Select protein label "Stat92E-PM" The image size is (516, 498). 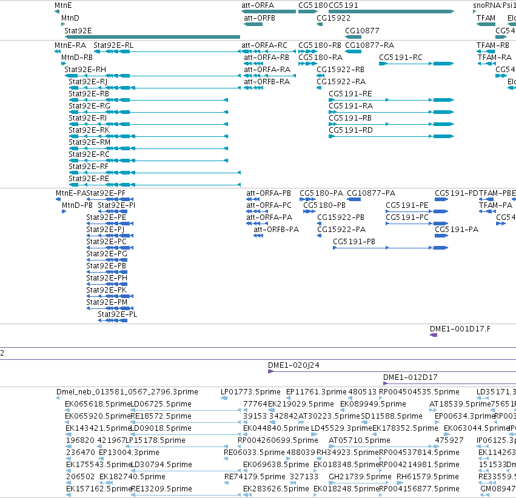point(107,302)
